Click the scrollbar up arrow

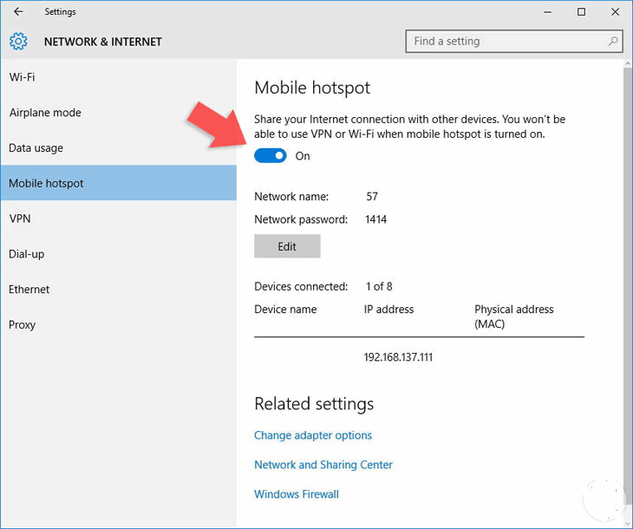click(x=628, y=63)
